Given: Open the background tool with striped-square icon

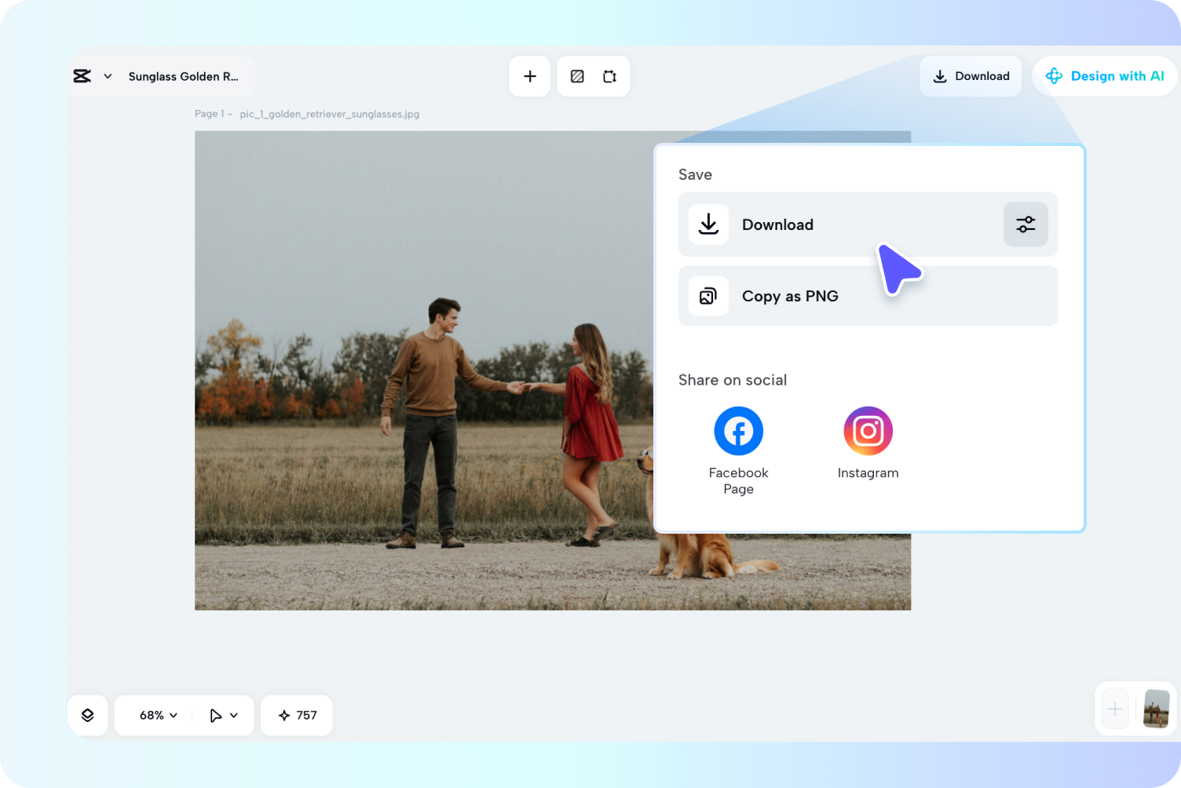Looking at the screenshot, I should tap(577, 76).
